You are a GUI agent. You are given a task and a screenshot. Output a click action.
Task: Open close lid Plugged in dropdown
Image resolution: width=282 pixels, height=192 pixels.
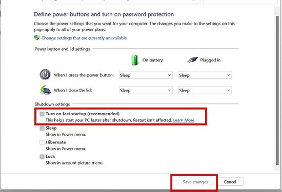(x=205, y=90)
